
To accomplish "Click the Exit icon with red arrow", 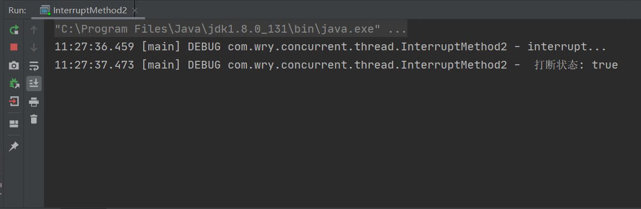I will pos(14,101).
